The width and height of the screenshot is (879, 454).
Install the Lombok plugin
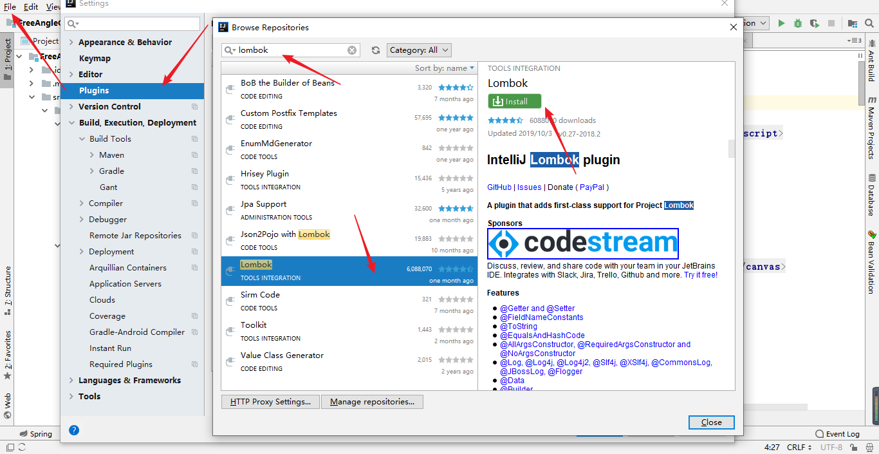tap(515, 102)
